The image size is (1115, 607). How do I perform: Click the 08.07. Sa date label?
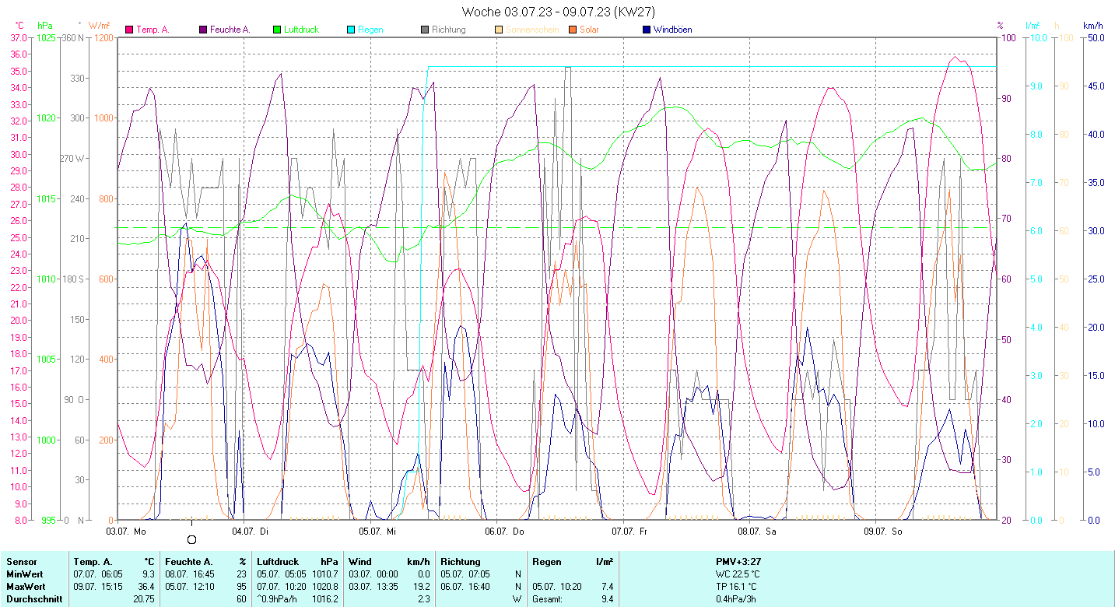tap(758, 532)
